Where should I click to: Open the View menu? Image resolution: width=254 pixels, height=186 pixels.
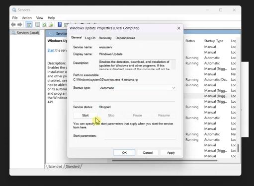(40, 18)
